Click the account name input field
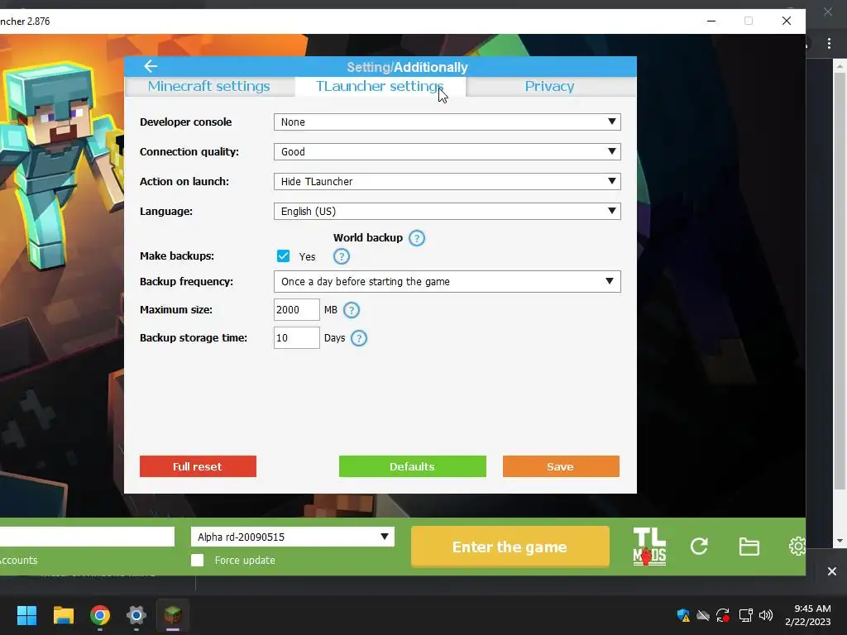 87,537
